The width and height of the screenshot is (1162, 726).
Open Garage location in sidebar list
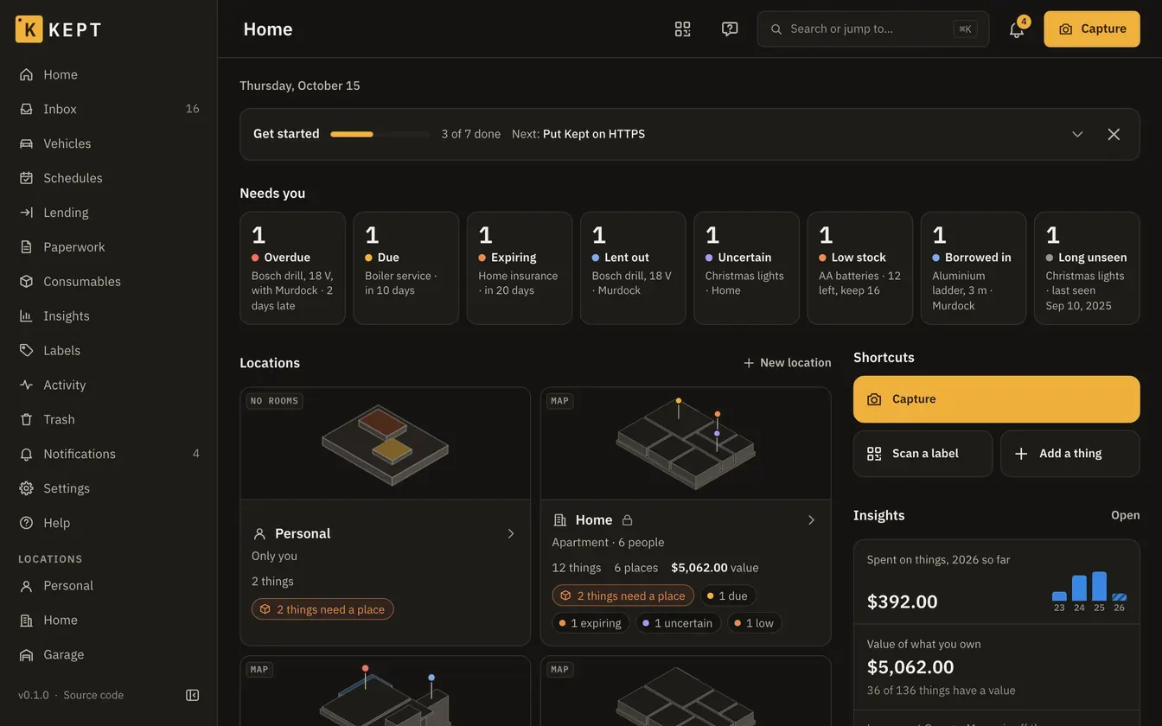[109, 655]
